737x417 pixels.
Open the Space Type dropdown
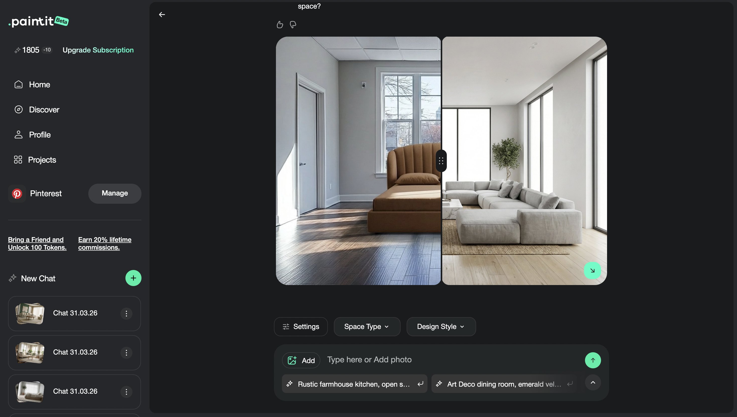tap(367, 326)
